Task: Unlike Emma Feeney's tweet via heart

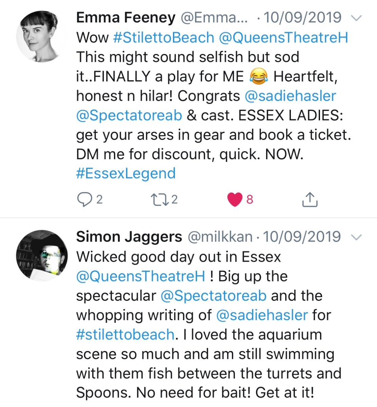Action: coord(235,199)
